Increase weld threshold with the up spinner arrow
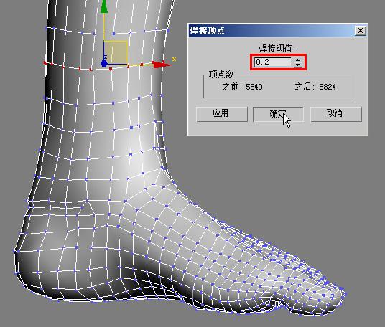 pyautogui.click(x=298, y=60)
